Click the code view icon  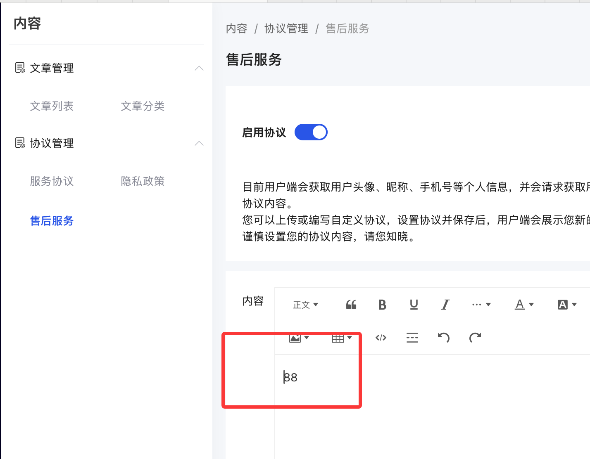coord(381,338)
